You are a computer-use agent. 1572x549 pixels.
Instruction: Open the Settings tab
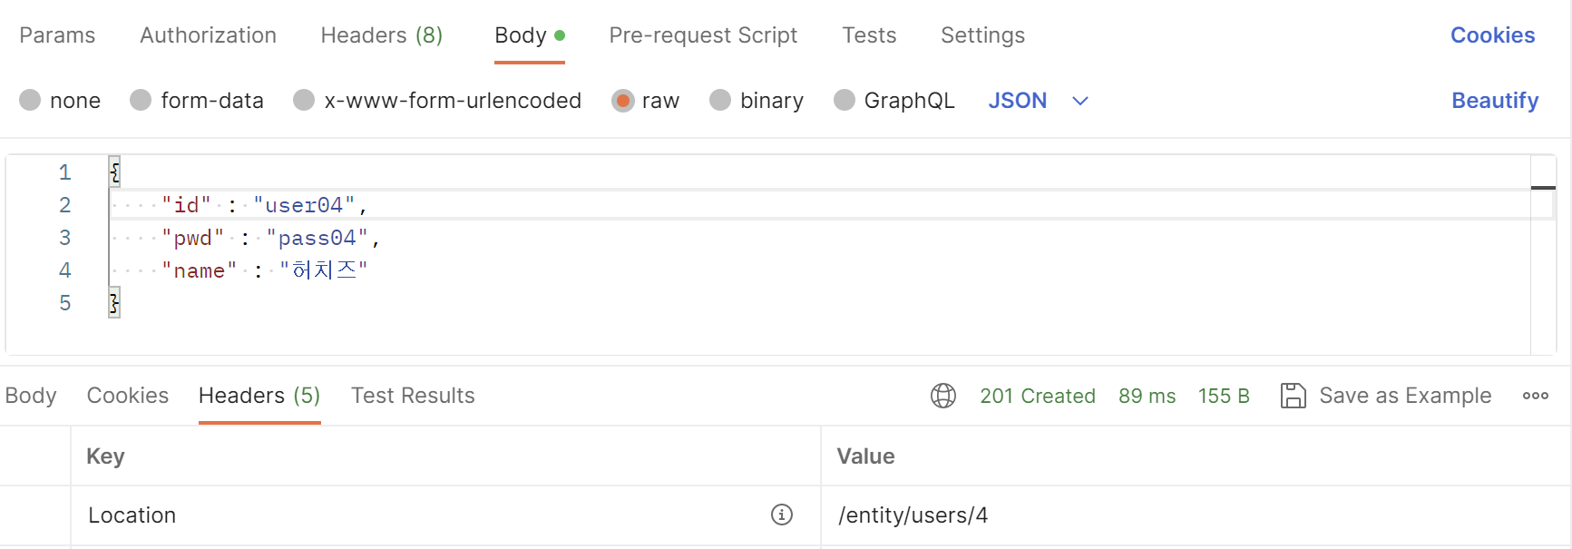coord(982,35)
